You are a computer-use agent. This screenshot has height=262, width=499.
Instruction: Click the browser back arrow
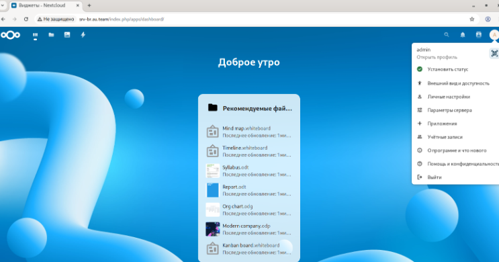tap(3, 19)
